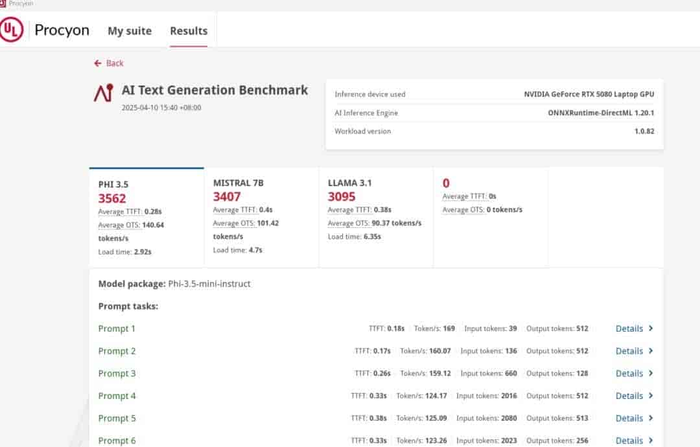
Task: Click the UL logo icon
Action: (x=11, y=29)
